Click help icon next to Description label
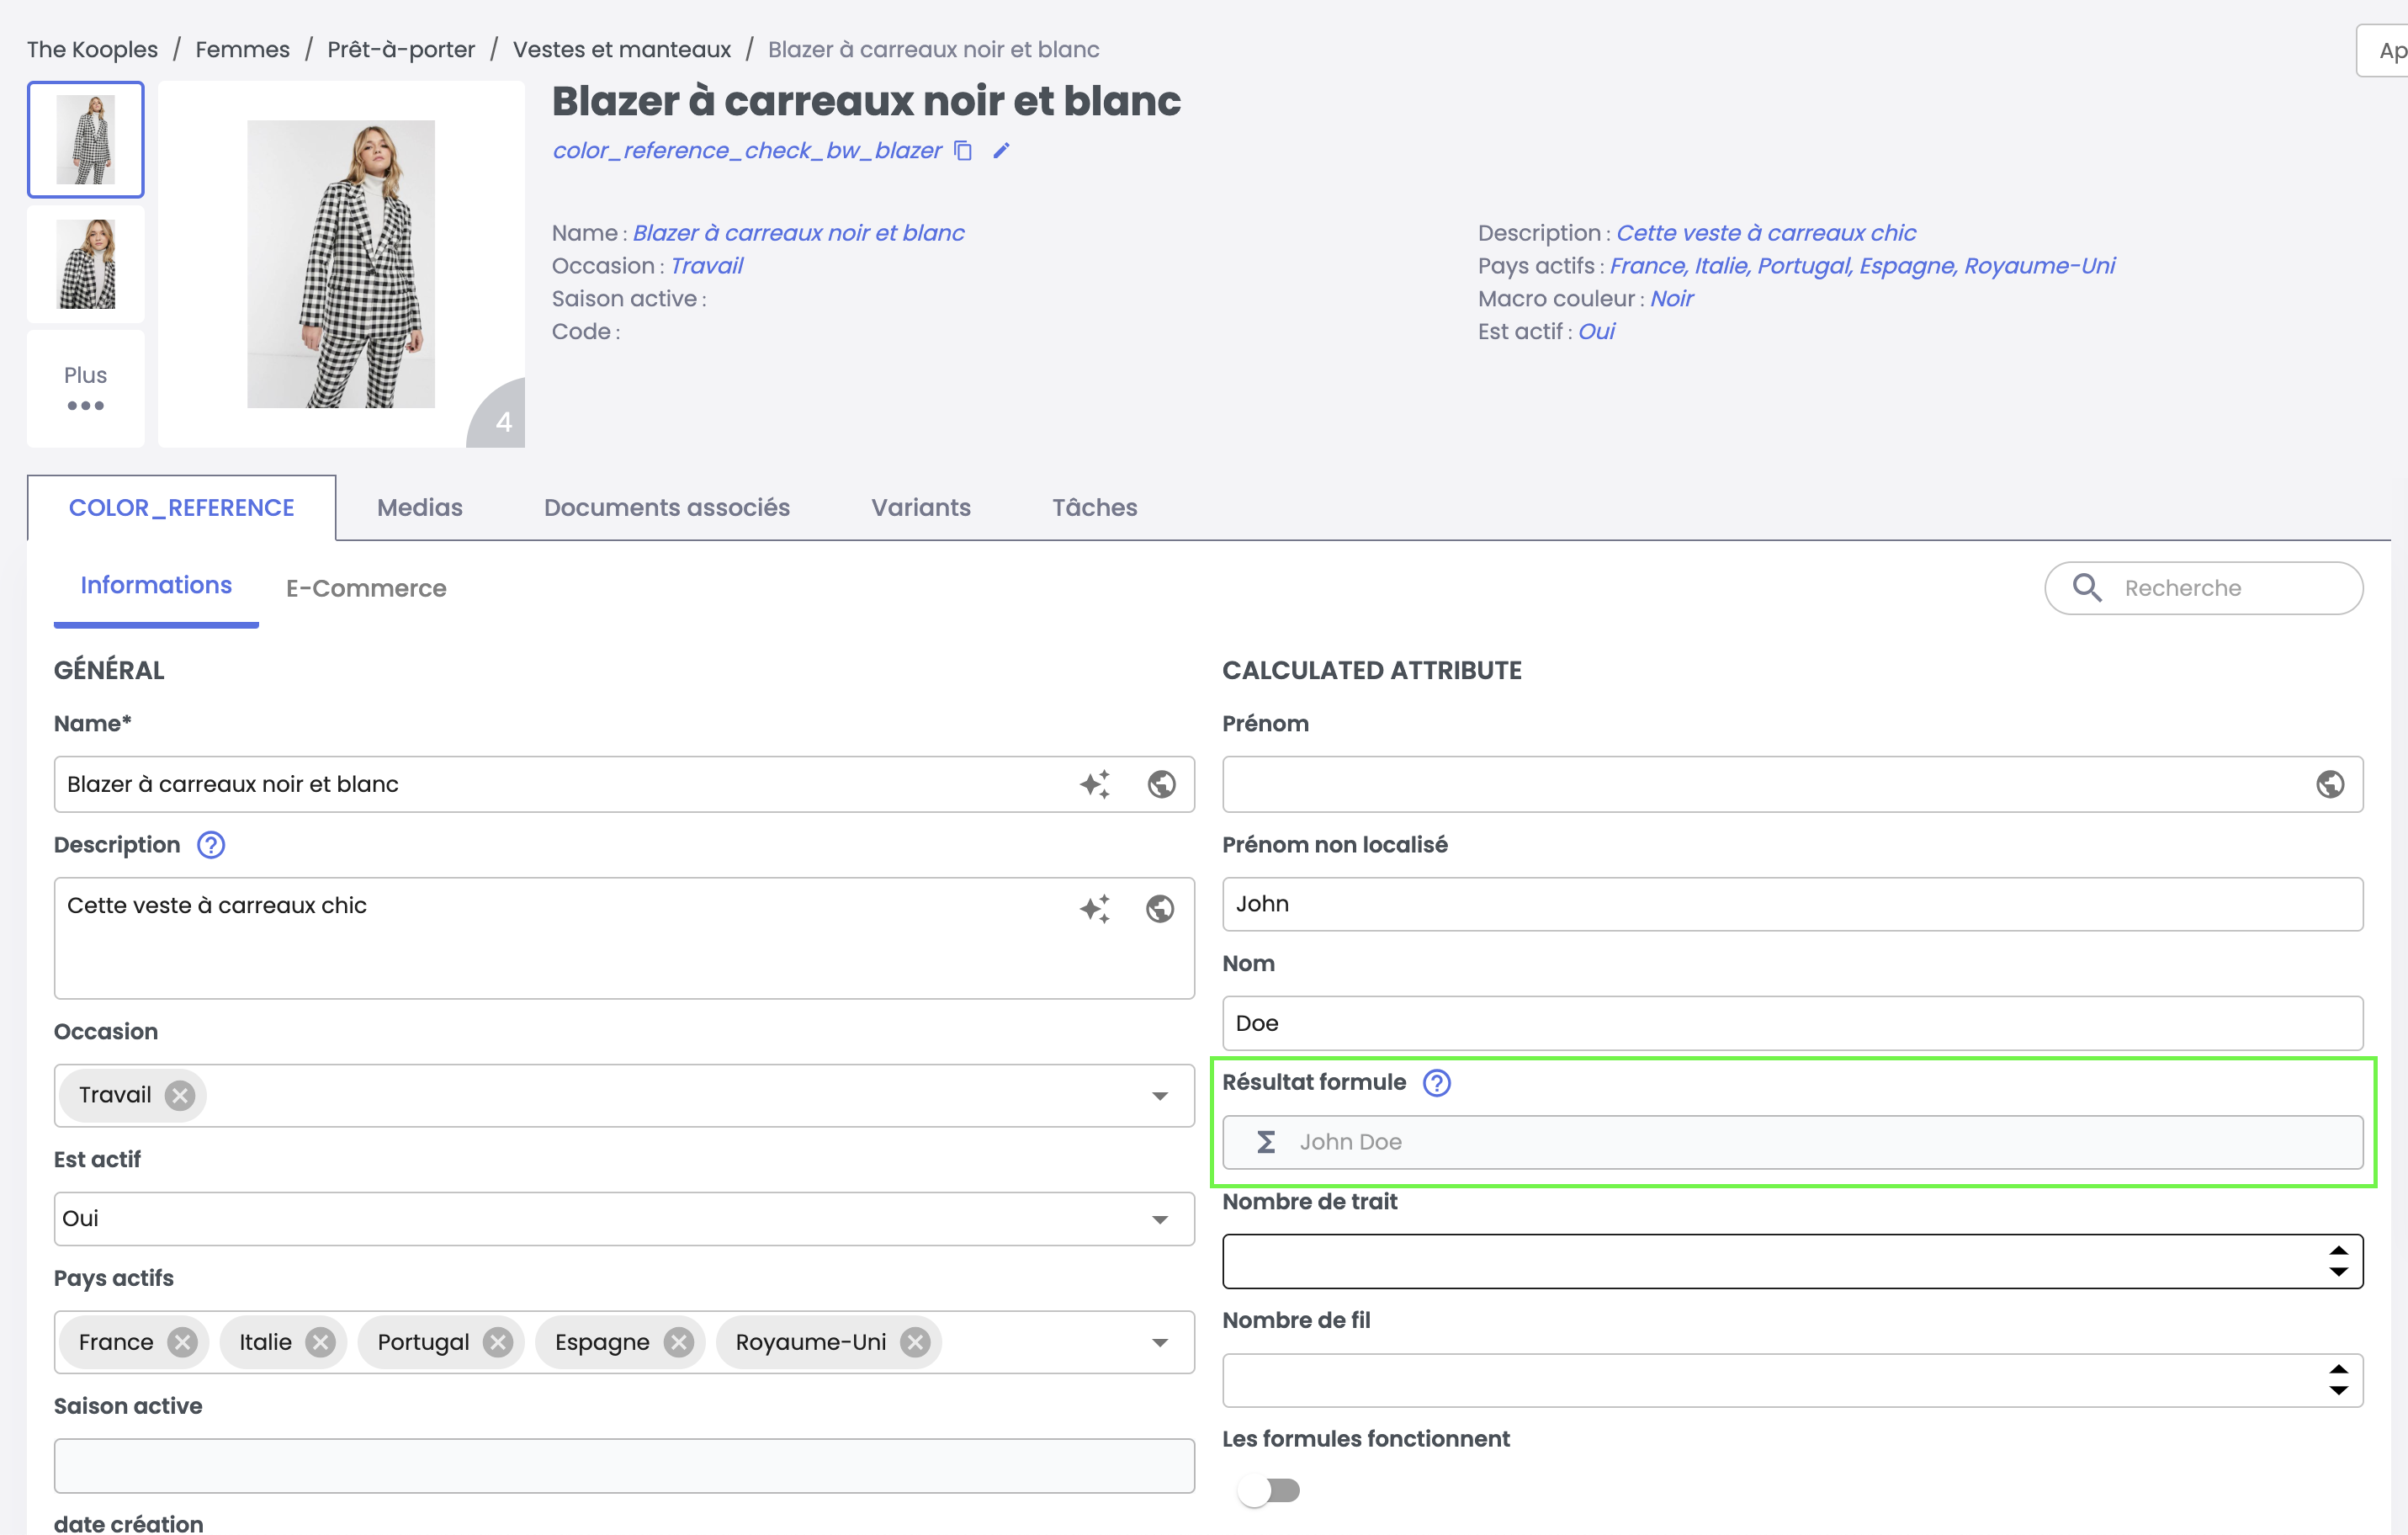Viewport: 2408px width, 1535px height. 211,845
